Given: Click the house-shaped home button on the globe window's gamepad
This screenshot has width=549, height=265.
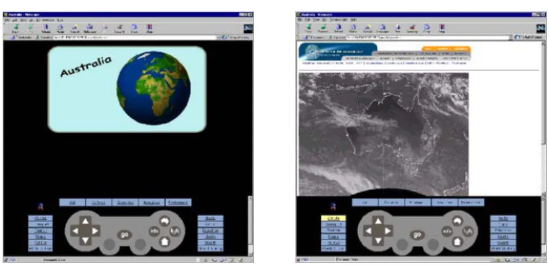Looking at the screenshot, I should [x=165, y=241].
